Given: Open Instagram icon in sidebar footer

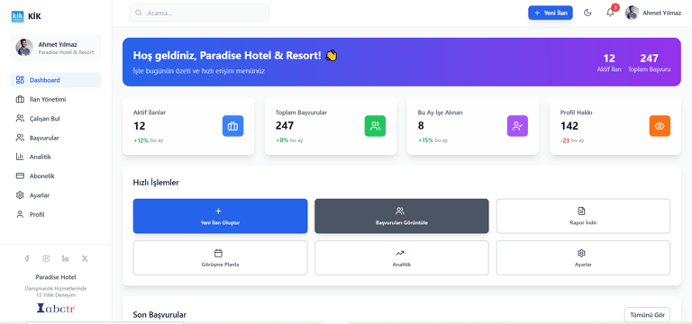Looking at the screenshot, I should click(x=46, y=258).
